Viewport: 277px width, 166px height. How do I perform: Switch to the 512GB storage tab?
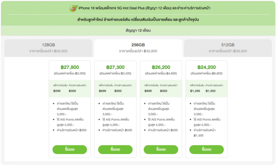click(x=228, y=47)
